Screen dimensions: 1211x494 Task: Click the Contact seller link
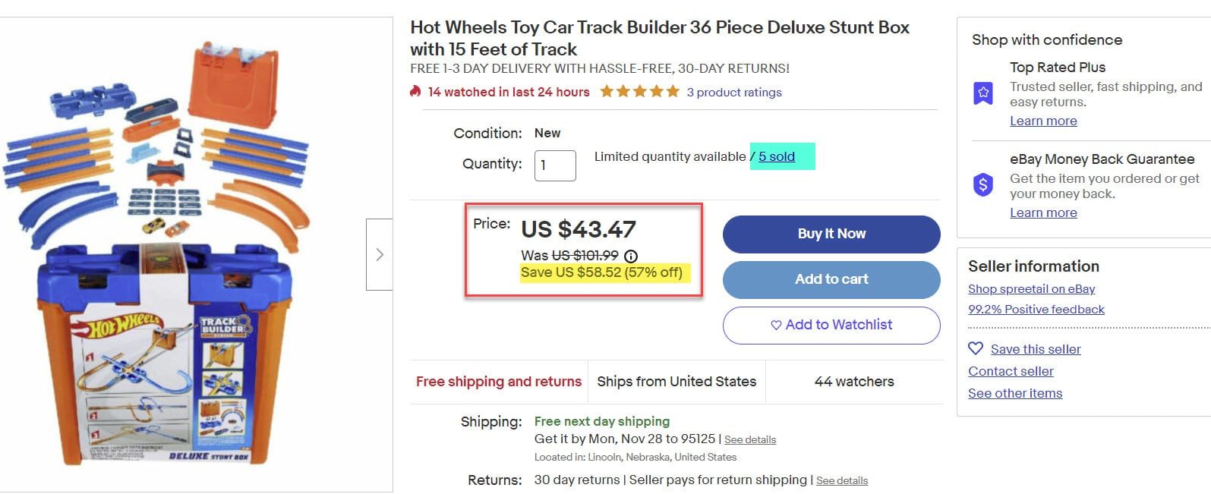tap(1011, 371)
